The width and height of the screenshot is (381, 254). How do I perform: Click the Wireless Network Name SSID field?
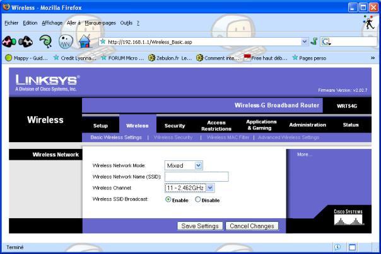coord(196,177)
